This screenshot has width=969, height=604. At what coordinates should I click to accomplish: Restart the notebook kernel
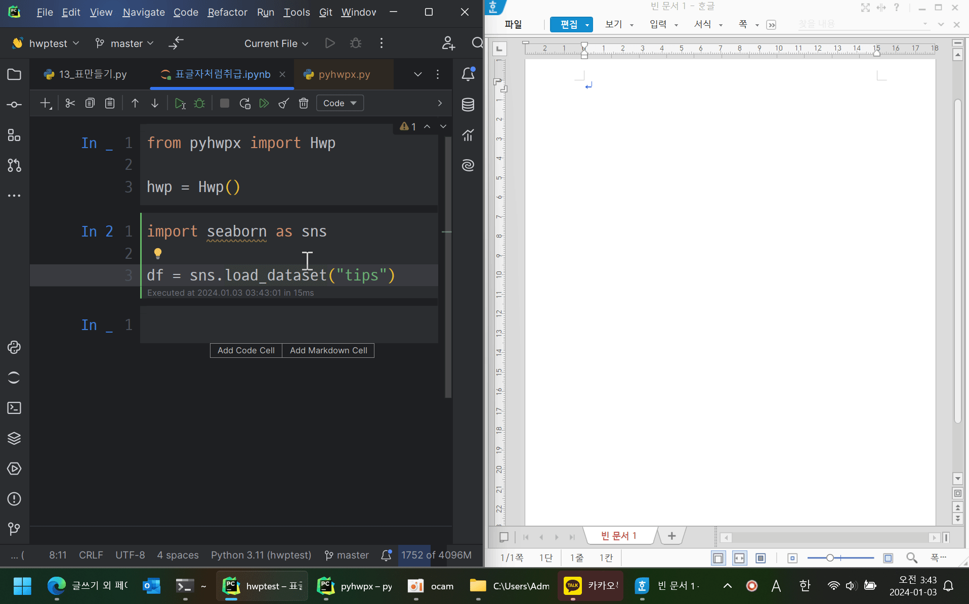245,103
